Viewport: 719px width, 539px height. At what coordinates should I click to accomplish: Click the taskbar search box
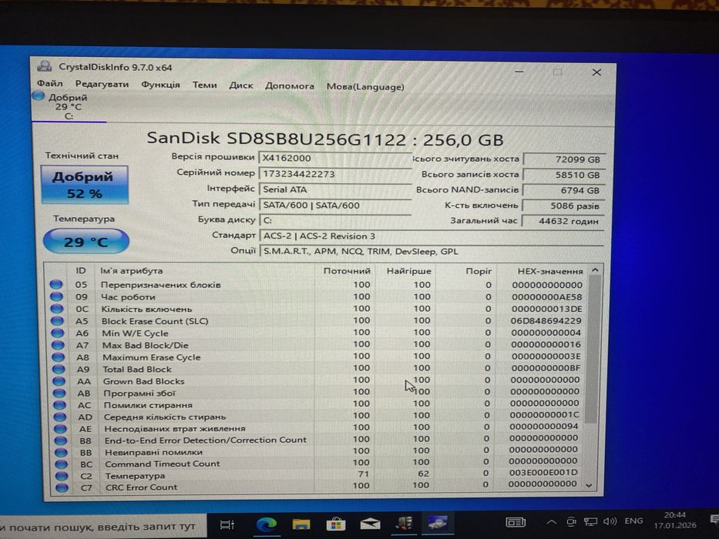(102, 527)
